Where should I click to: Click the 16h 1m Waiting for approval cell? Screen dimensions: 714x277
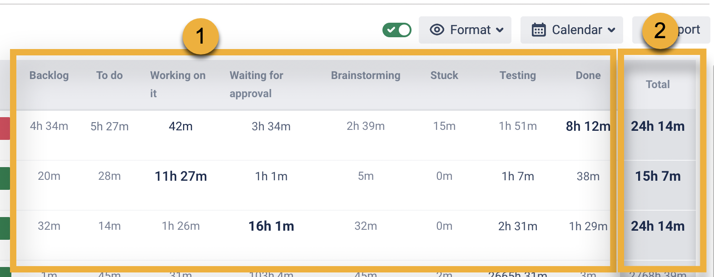coord(271,226)
